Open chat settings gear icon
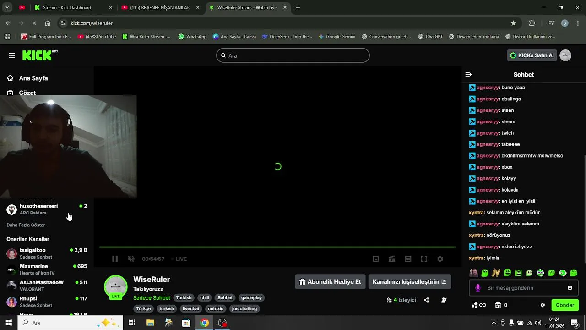Viewport: 586px width, 330px height. pos(543,305)
